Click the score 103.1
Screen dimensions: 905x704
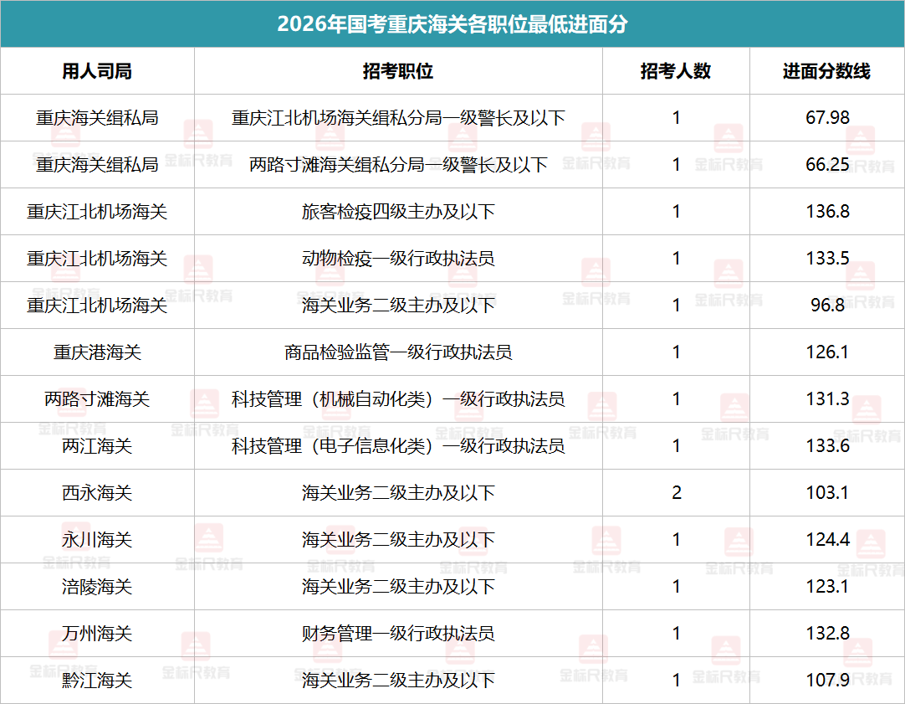(x=827, y=492)
